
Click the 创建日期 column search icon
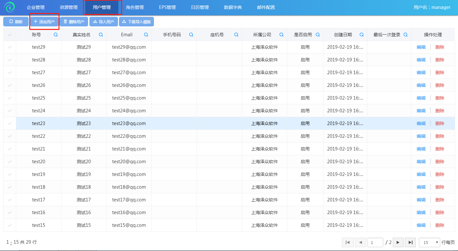click(362, 35)
